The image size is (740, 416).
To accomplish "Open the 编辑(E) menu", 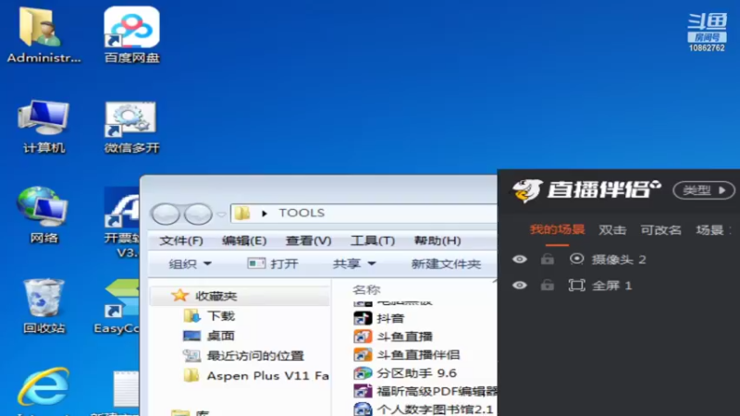I will pos(244,240).
